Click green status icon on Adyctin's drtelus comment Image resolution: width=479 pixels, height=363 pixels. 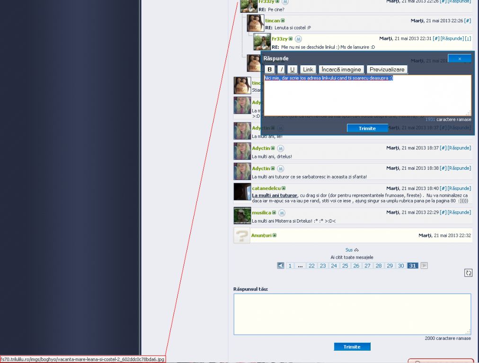[x=273, y=148]
